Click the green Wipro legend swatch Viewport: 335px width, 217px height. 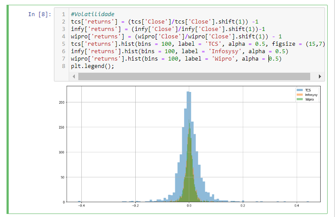[299, 99]
